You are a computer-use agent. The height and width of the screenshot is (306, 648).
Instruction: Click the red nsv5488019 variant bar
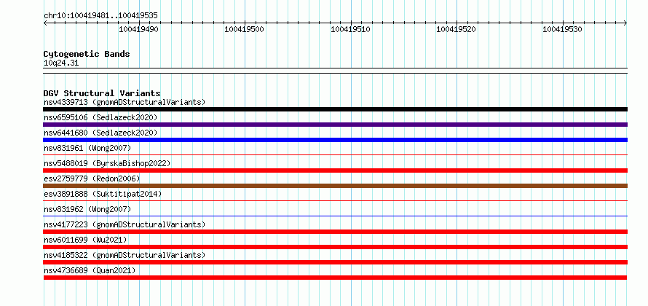coord(335,170)
